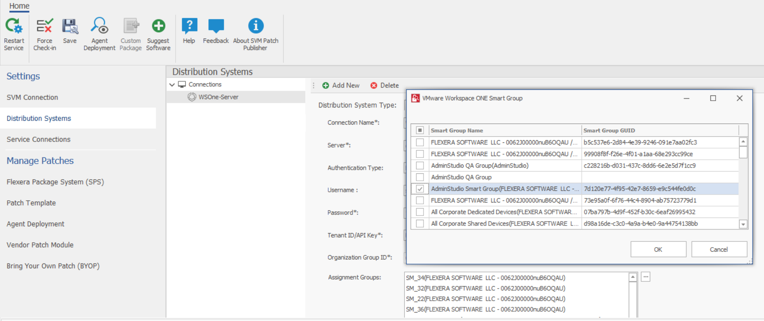Screen dimensions: 764x321
Task: Cancel the Smart Group dialog
Action: [x=719, y=249]
